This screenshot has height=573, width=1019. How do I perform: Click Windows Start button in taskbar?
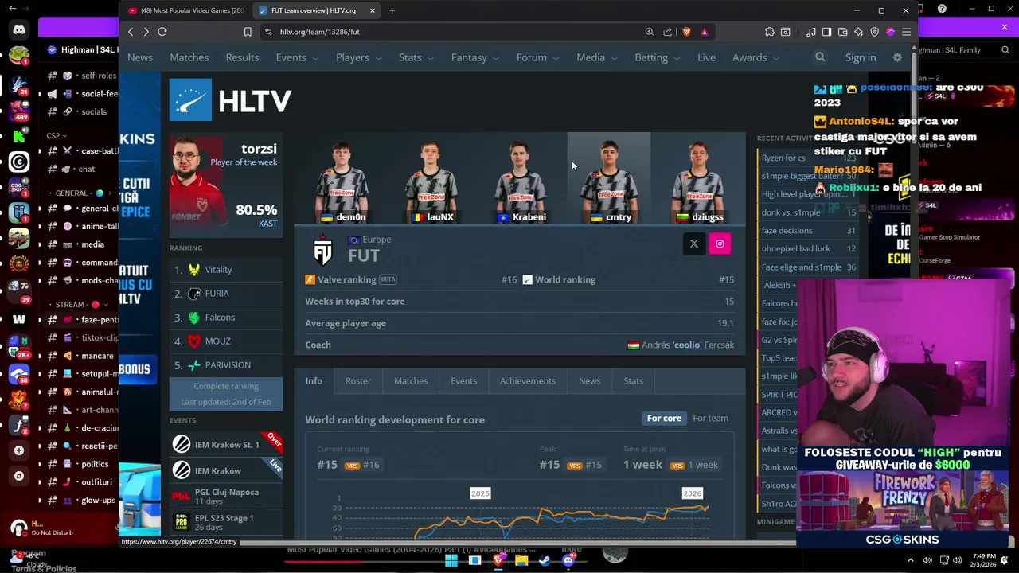pos(451,560)
